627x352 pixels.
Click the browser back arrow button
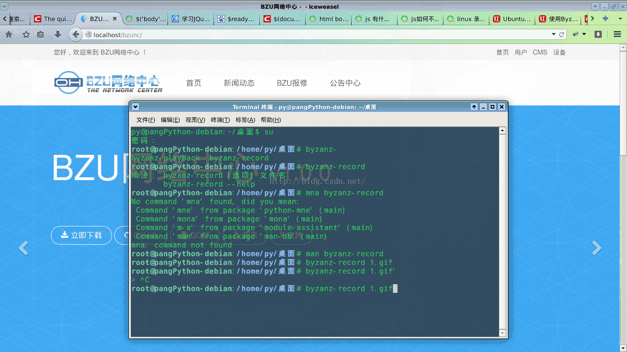(76, 34)
